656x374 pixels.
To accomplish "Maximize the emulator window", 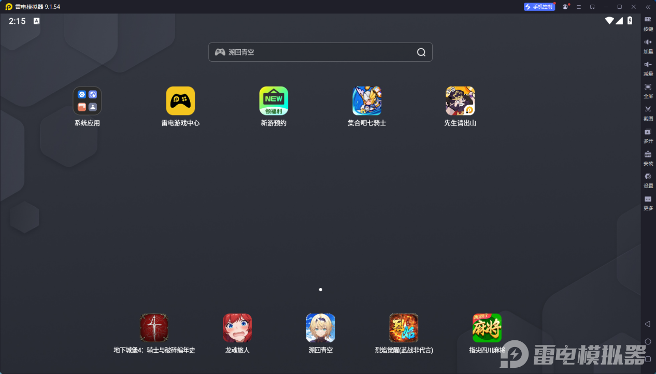I will [x=619, y=7].
